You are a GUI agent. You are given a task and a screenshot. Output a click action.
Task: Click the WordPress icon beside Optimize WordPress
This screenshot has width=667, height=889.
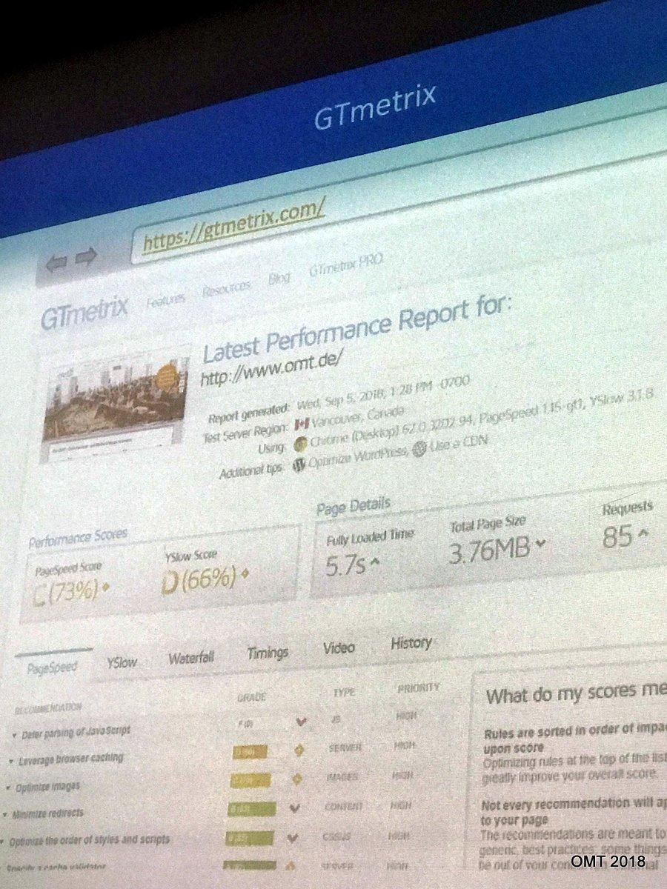click(x=300, y=465)
